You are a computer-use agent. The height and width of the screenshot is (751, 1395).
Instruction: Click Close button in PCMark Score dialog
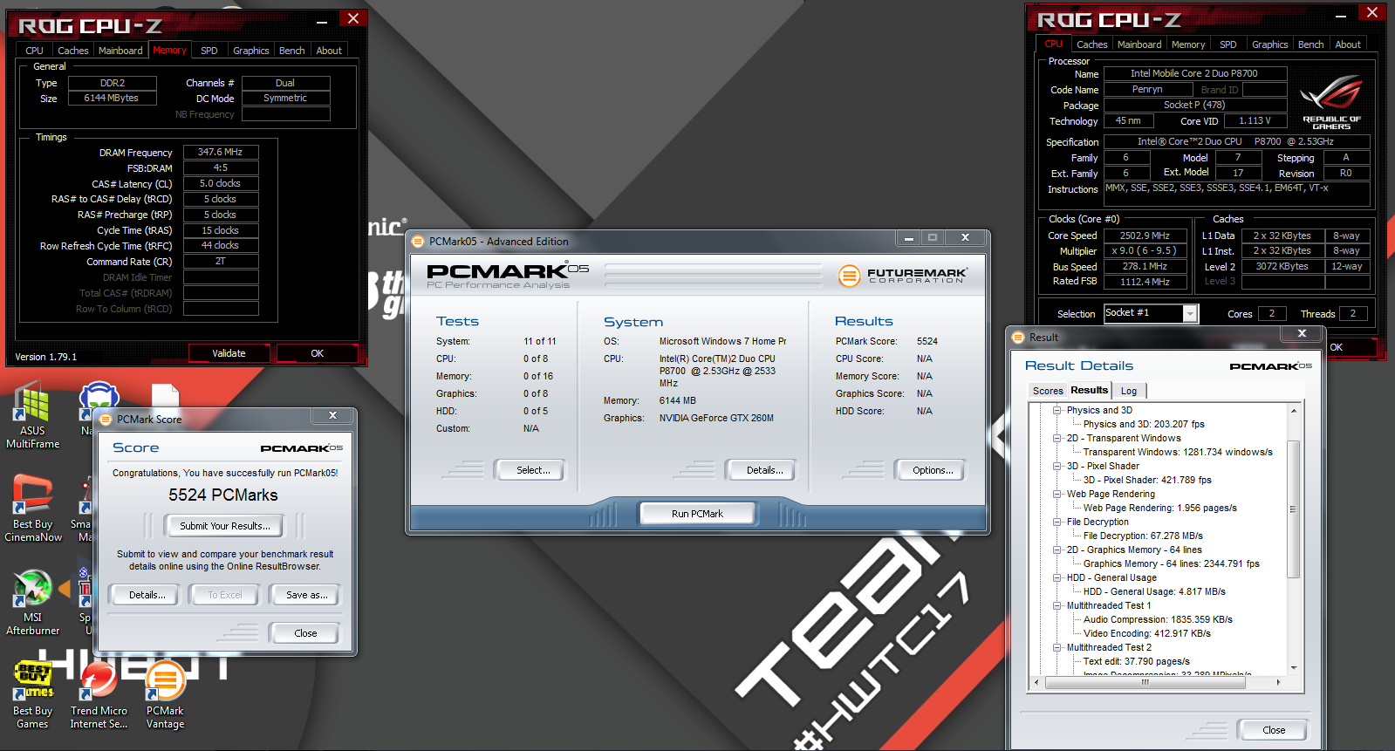[305, 633]
